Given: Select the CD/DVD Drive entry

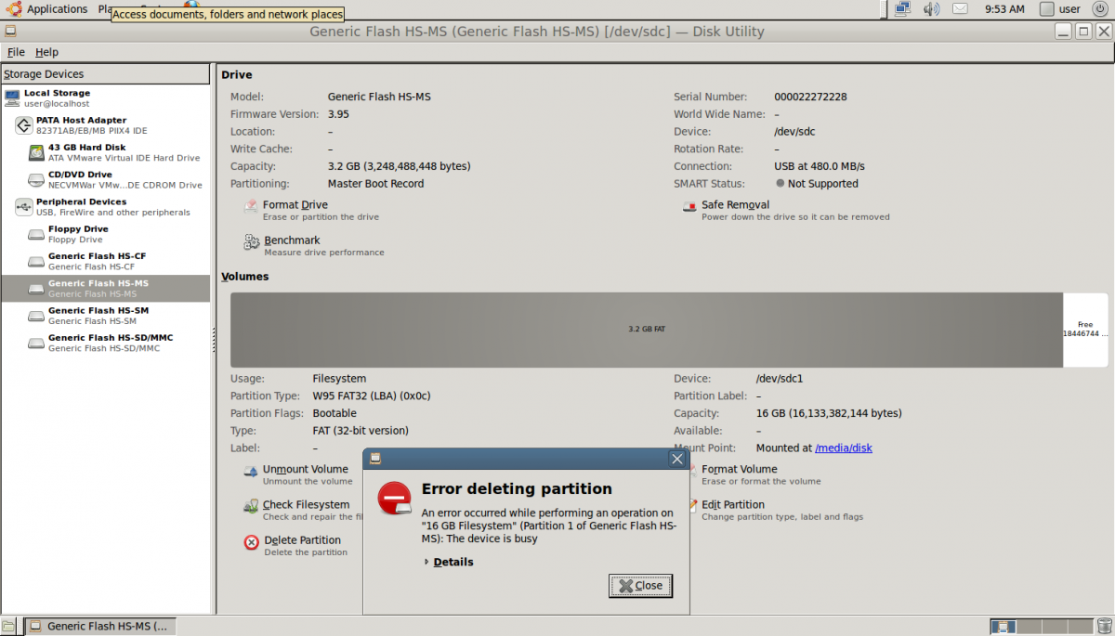Looking at the screenshot, I should (x=80, y=179).
